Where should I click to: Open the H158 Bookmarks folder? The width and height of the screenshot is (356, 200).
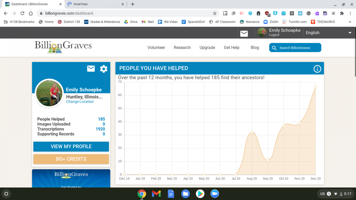tap(19, 22)
